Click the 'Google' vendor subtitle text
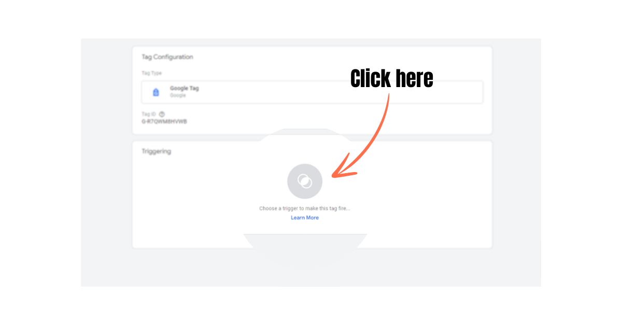 [177, 96]
